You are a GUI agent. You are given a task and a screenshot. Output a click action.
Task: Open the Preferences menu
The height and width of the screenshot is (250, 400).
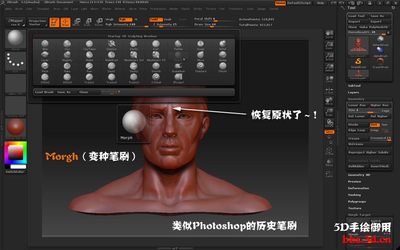pyautogui.click(x=158, y=9)
